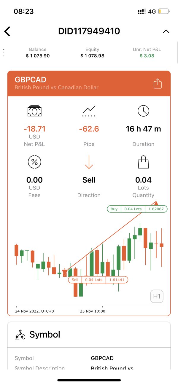Tap the Equity amount
This screenshot has width=178, height=385.
click(92, 55)
